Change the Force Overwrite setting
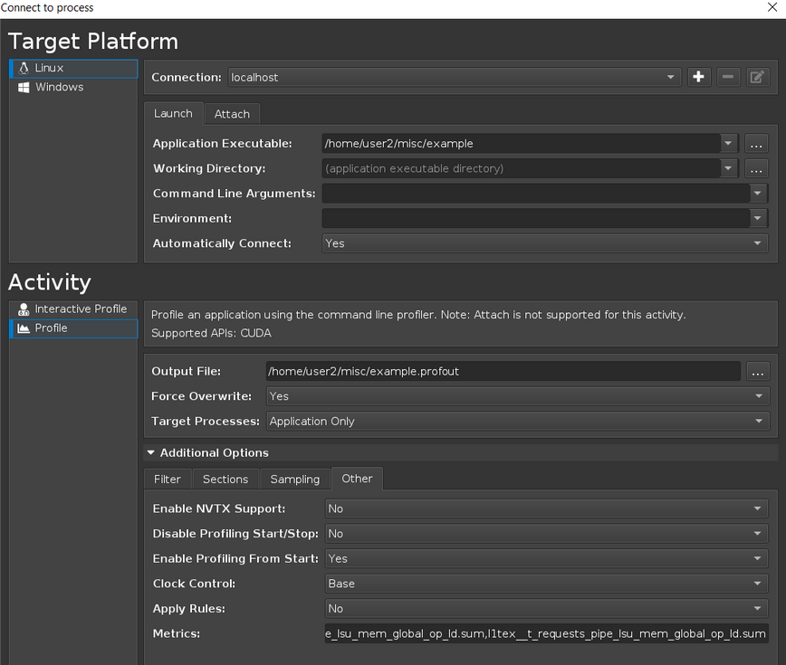Screen dimensions: 786x665 coord(517,396)
